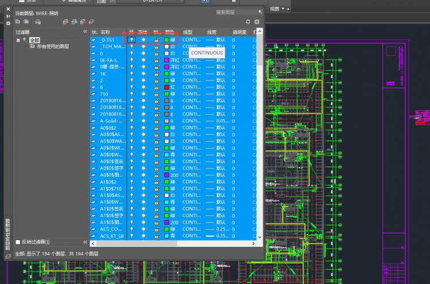430x284 pixels.
Task: Click the Delete Layer icon in toolbar
Action: tap(83, 22)
